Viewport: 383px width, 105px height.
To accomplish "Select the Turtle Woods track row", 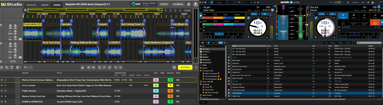I will coord(237,93).
